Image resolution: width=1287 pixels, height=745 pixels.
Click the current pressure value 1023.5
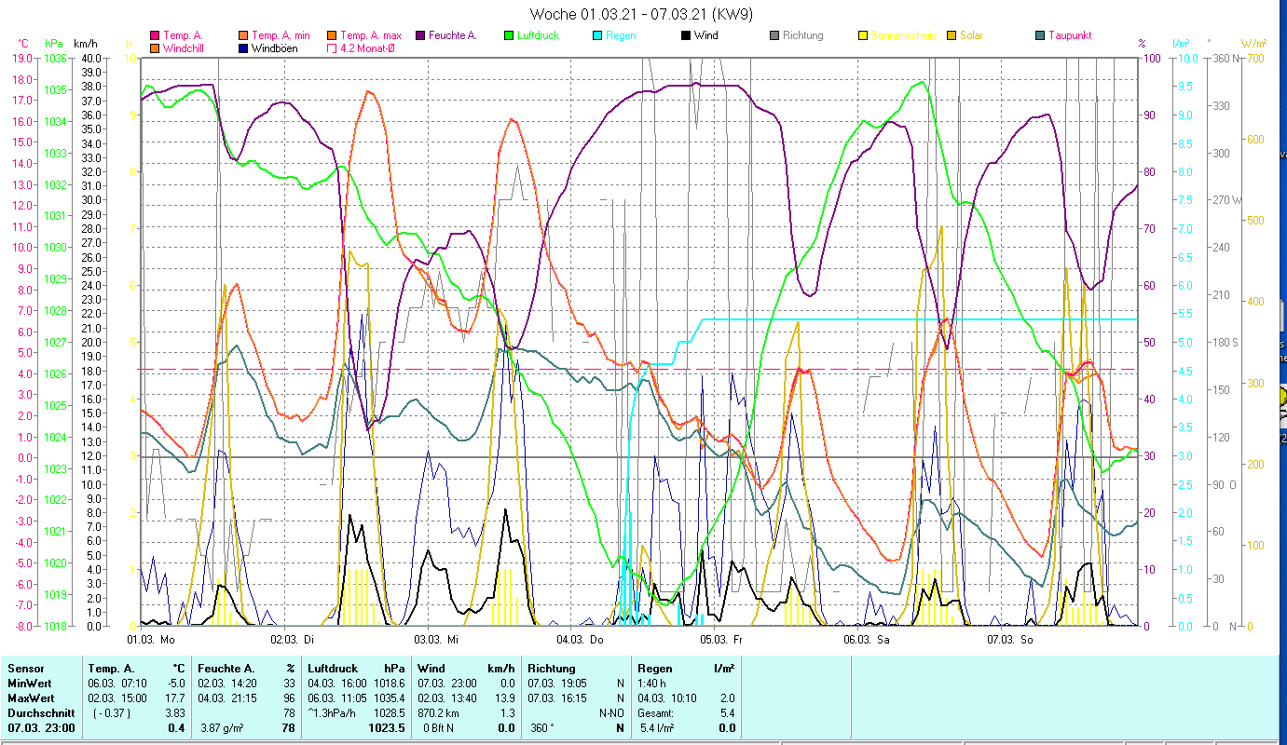point(388,728)
